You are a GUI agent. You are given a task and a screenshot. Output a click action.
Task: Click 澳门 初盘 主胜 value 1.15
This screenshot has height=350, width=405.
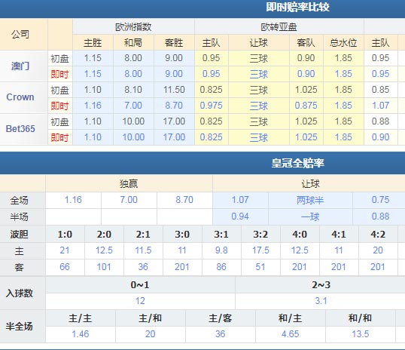(93, 58)
